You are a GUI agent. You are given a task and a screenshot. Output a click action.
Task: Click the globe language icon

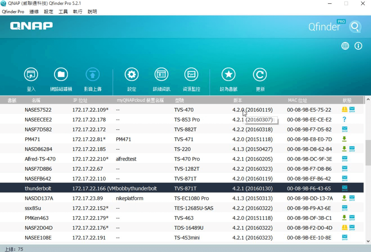click(x=345, y=46)
